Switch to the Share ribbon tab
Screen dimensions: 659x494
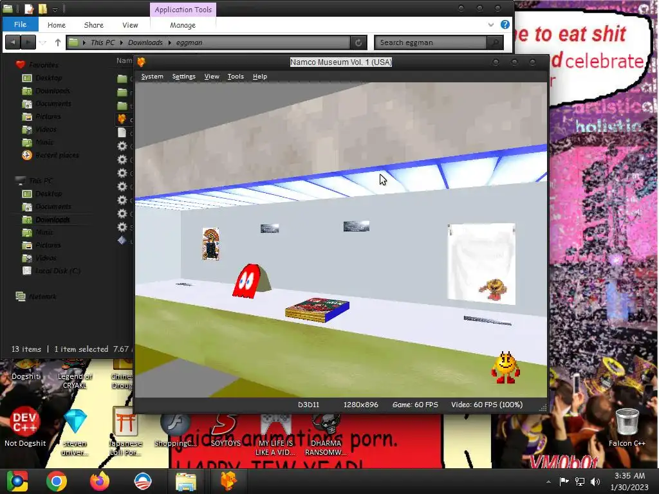(94, 25)
